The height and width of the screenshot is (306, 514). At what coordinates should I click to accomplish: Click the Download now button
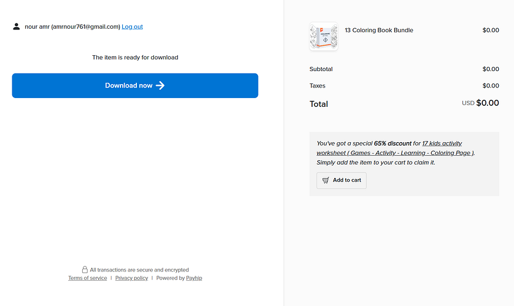[x=135, y=86]
